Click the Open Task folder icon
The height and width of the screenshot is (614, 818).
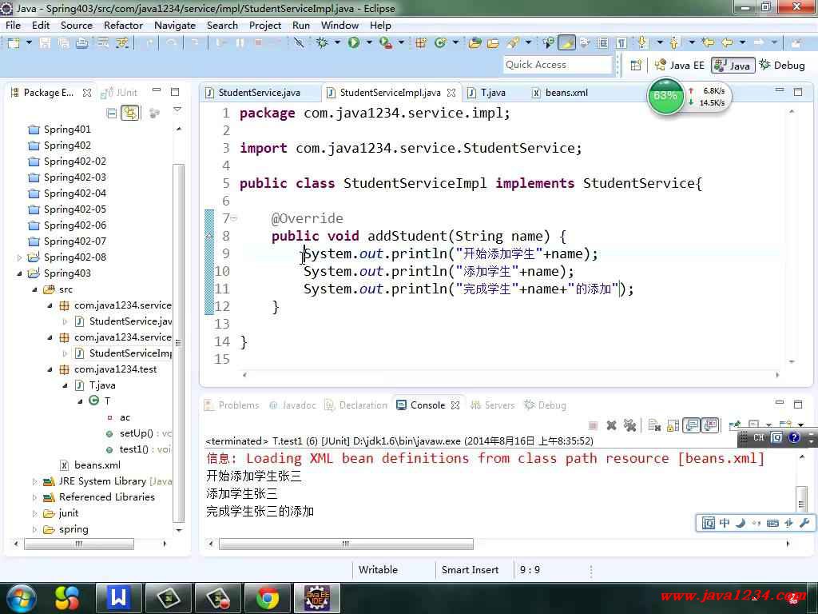(x=493, y=43)
